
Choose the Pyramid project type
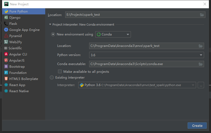[x=24, y=36]
